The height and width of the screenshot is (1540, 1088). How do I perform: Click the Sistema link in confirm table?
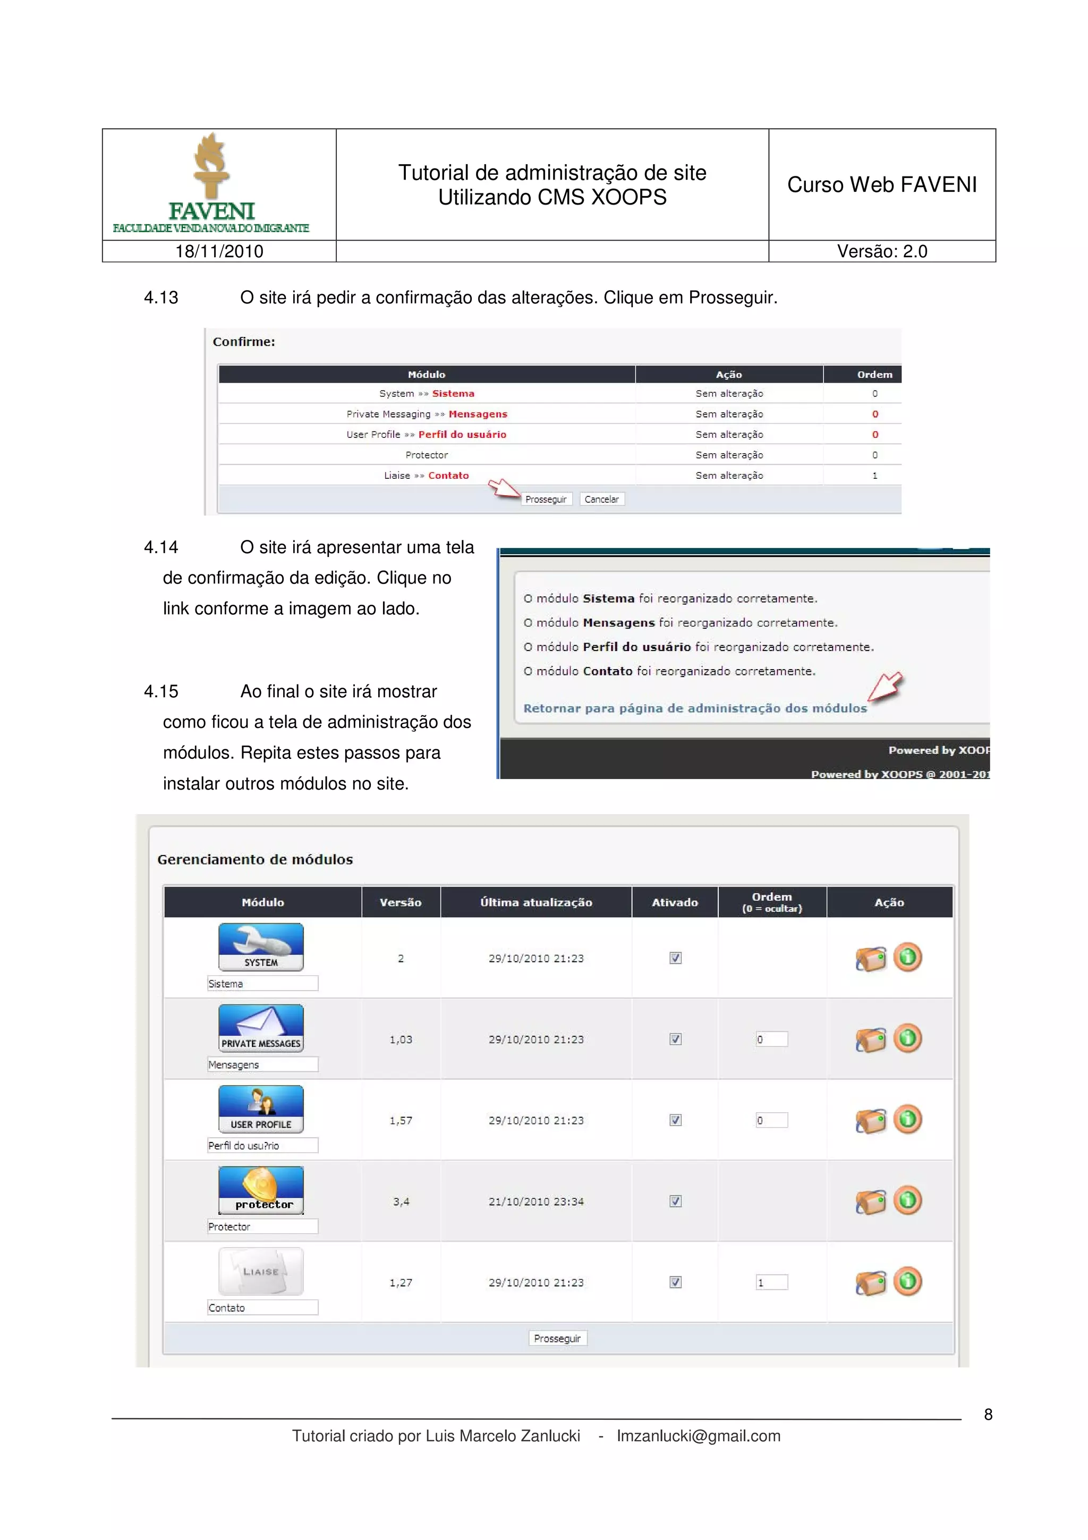click(453, 394)
